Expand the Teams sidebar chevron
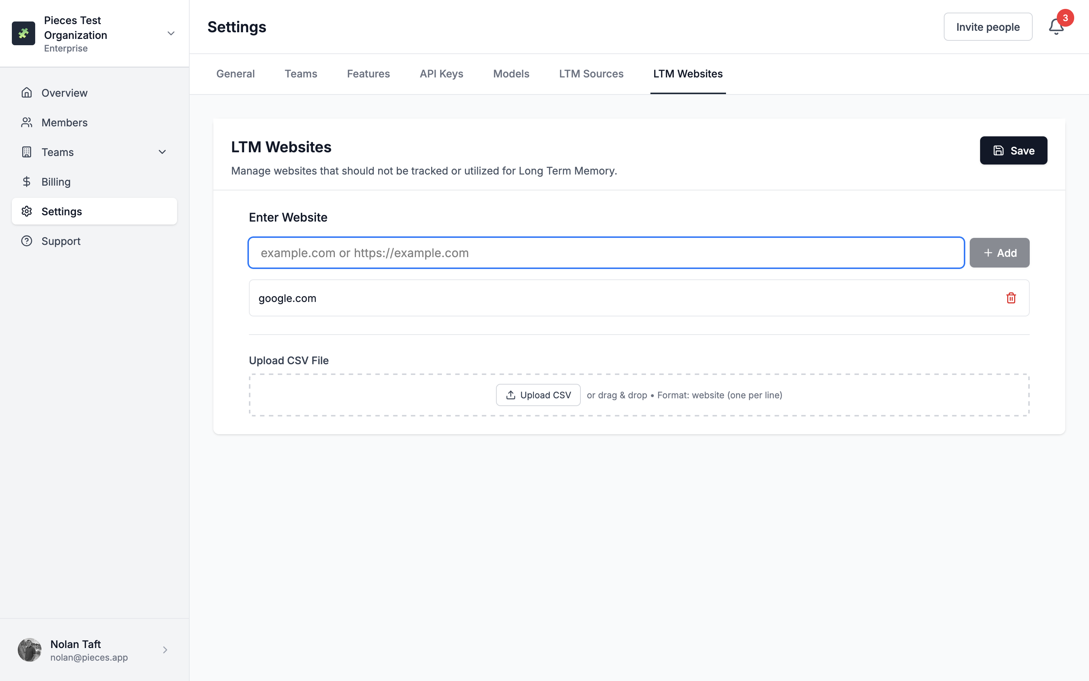The image size is (1089, 681). coord(162,152)
